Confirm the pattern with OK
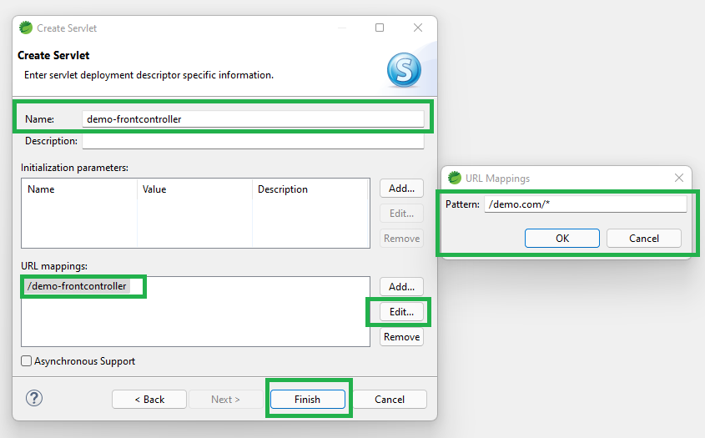This screenshot has width=705, height=438. 562,239
